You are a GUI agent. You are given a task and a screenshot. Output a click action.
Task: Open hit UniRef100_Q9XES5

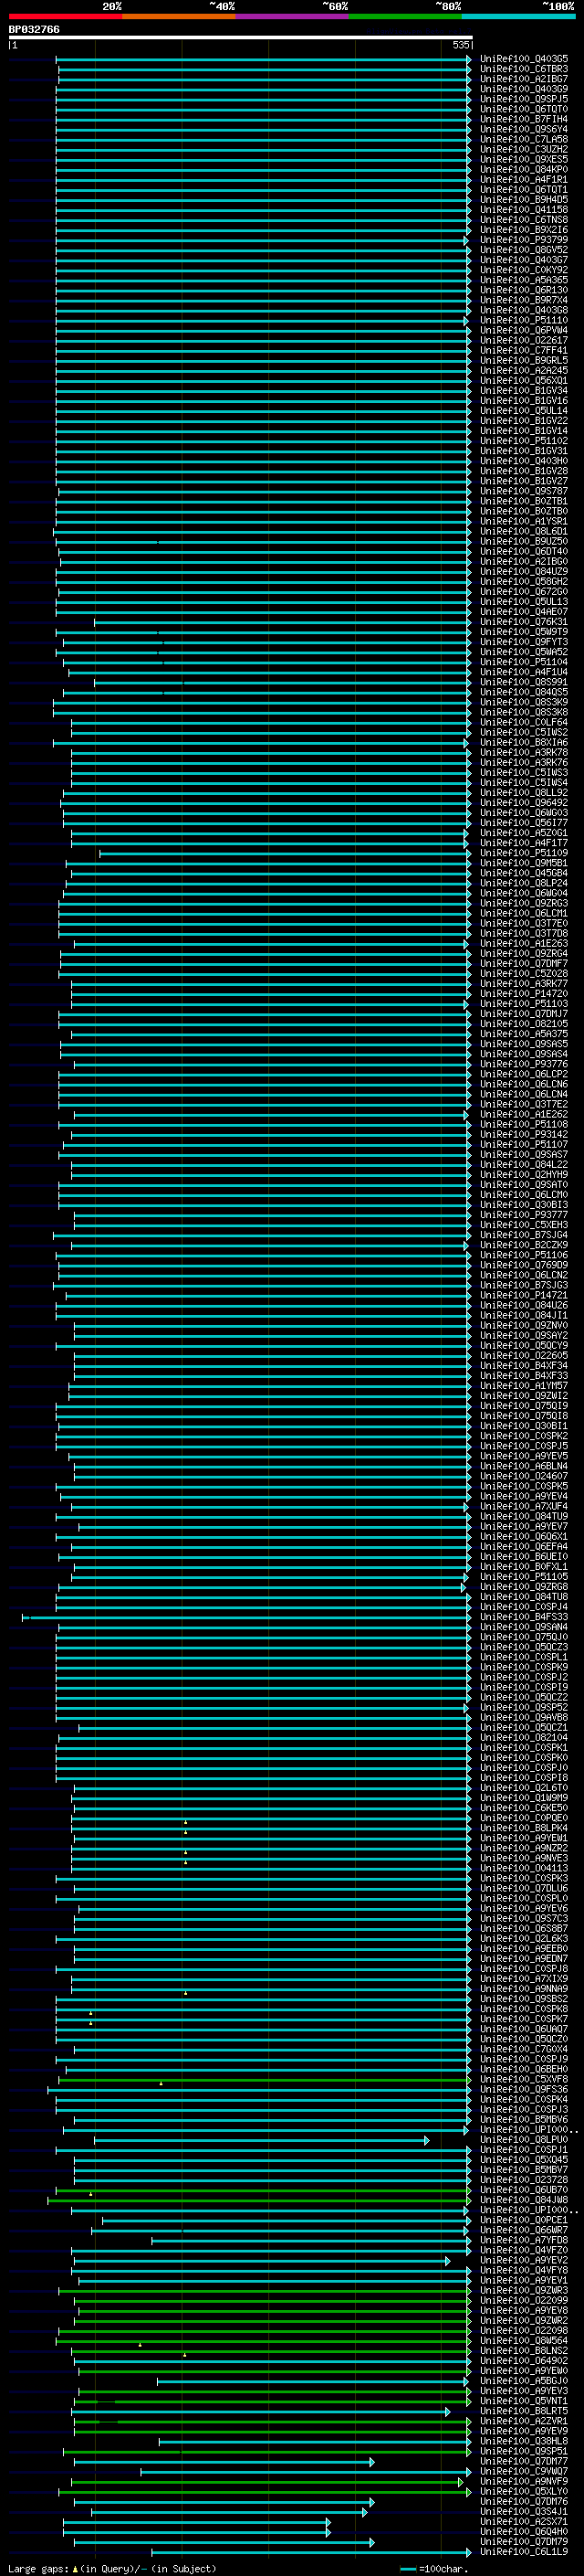pos(523,159)
